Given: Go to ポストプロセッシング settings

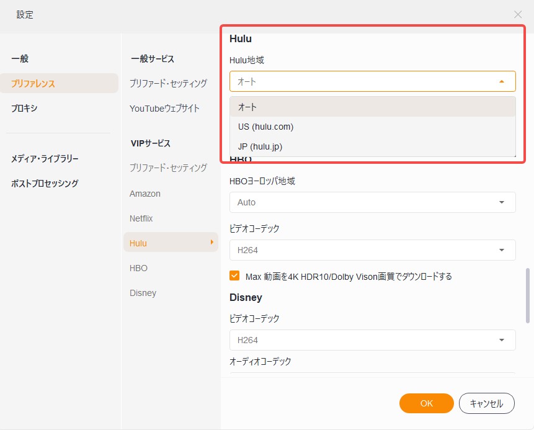Looking at the screenshot, I should [45, 183].
